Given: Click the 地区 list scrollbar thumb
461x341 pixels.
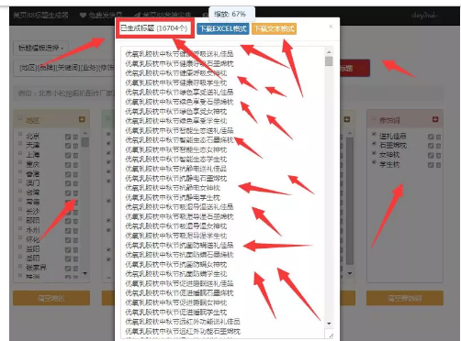Looking at the screenshot, I should point(85,142).
